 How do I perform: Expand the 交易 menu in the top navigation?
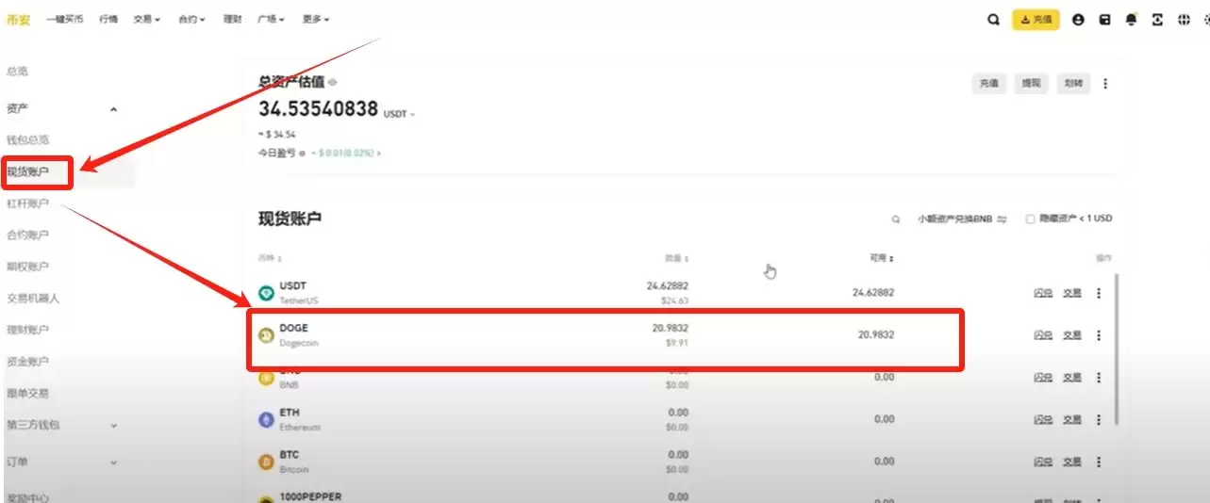coord(147,19)
